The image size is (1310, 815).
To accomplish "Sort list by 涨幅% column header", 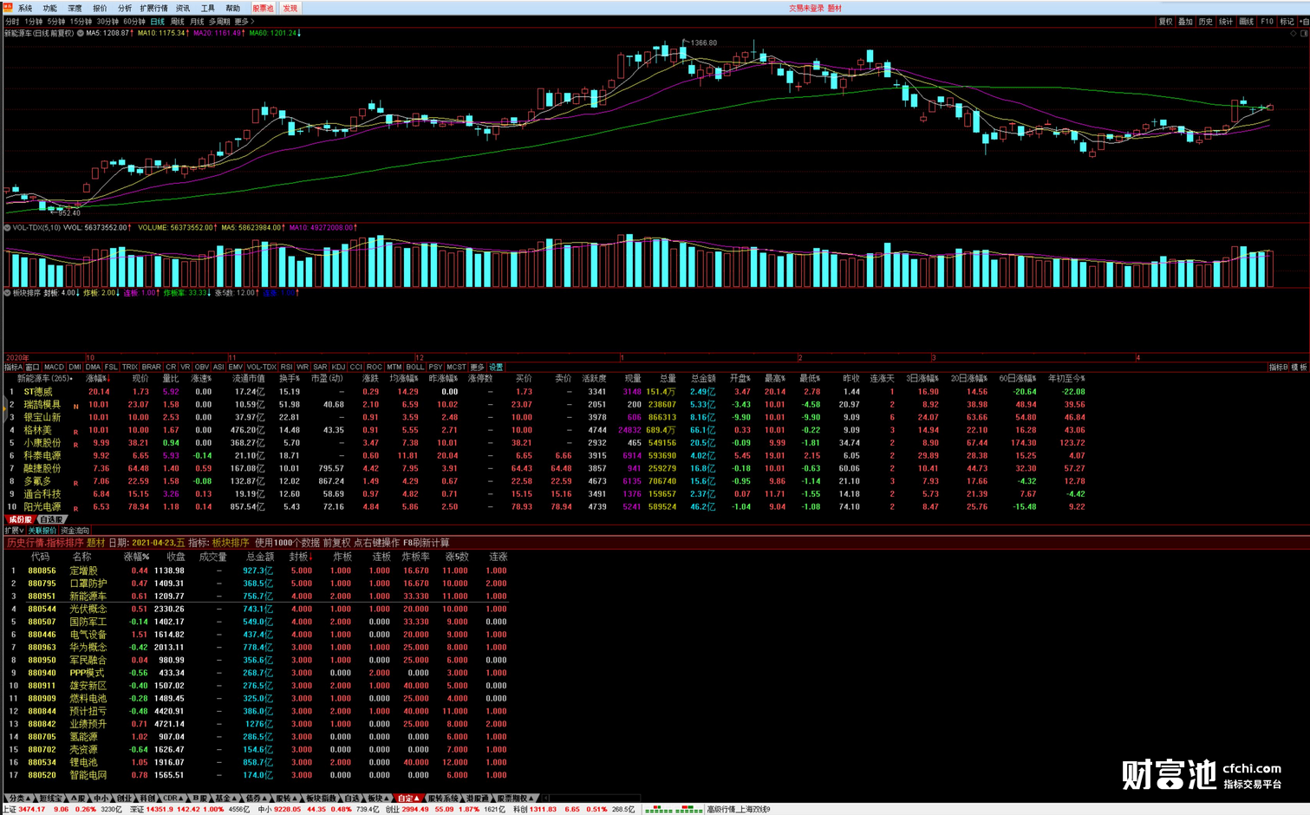I will pyautogui.click(x=98, y=379).
